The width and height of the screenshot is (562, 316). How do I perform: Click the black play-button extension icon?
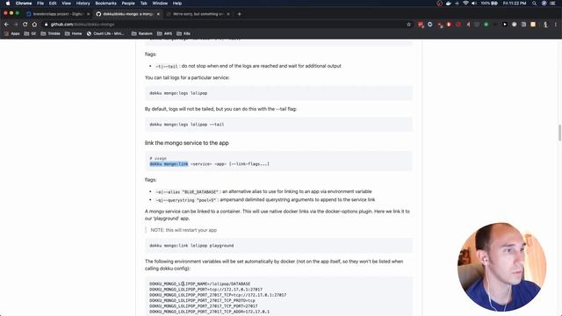click(505, 25)
